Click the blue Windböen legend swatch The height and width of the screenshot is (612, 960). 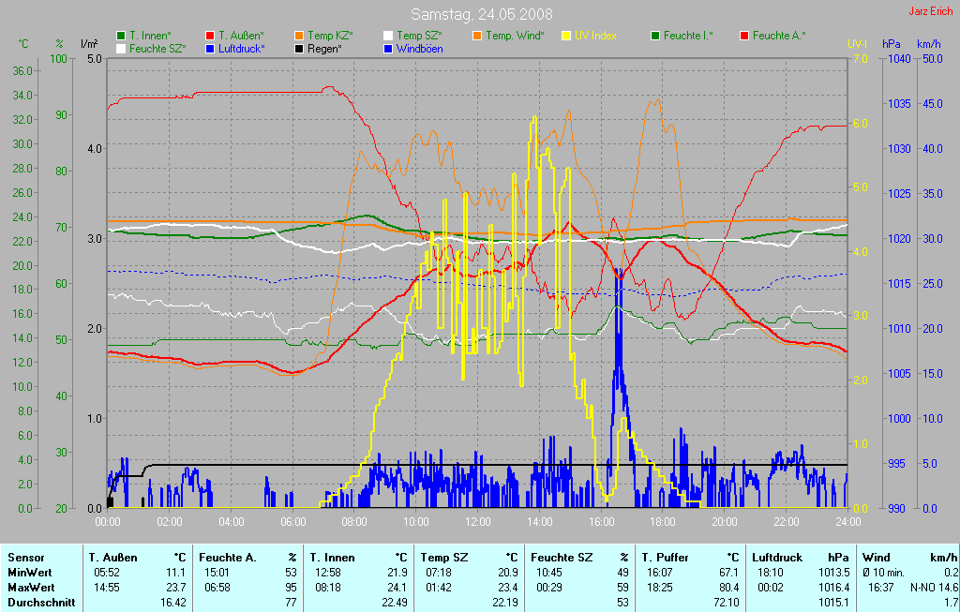coord(388,49)
